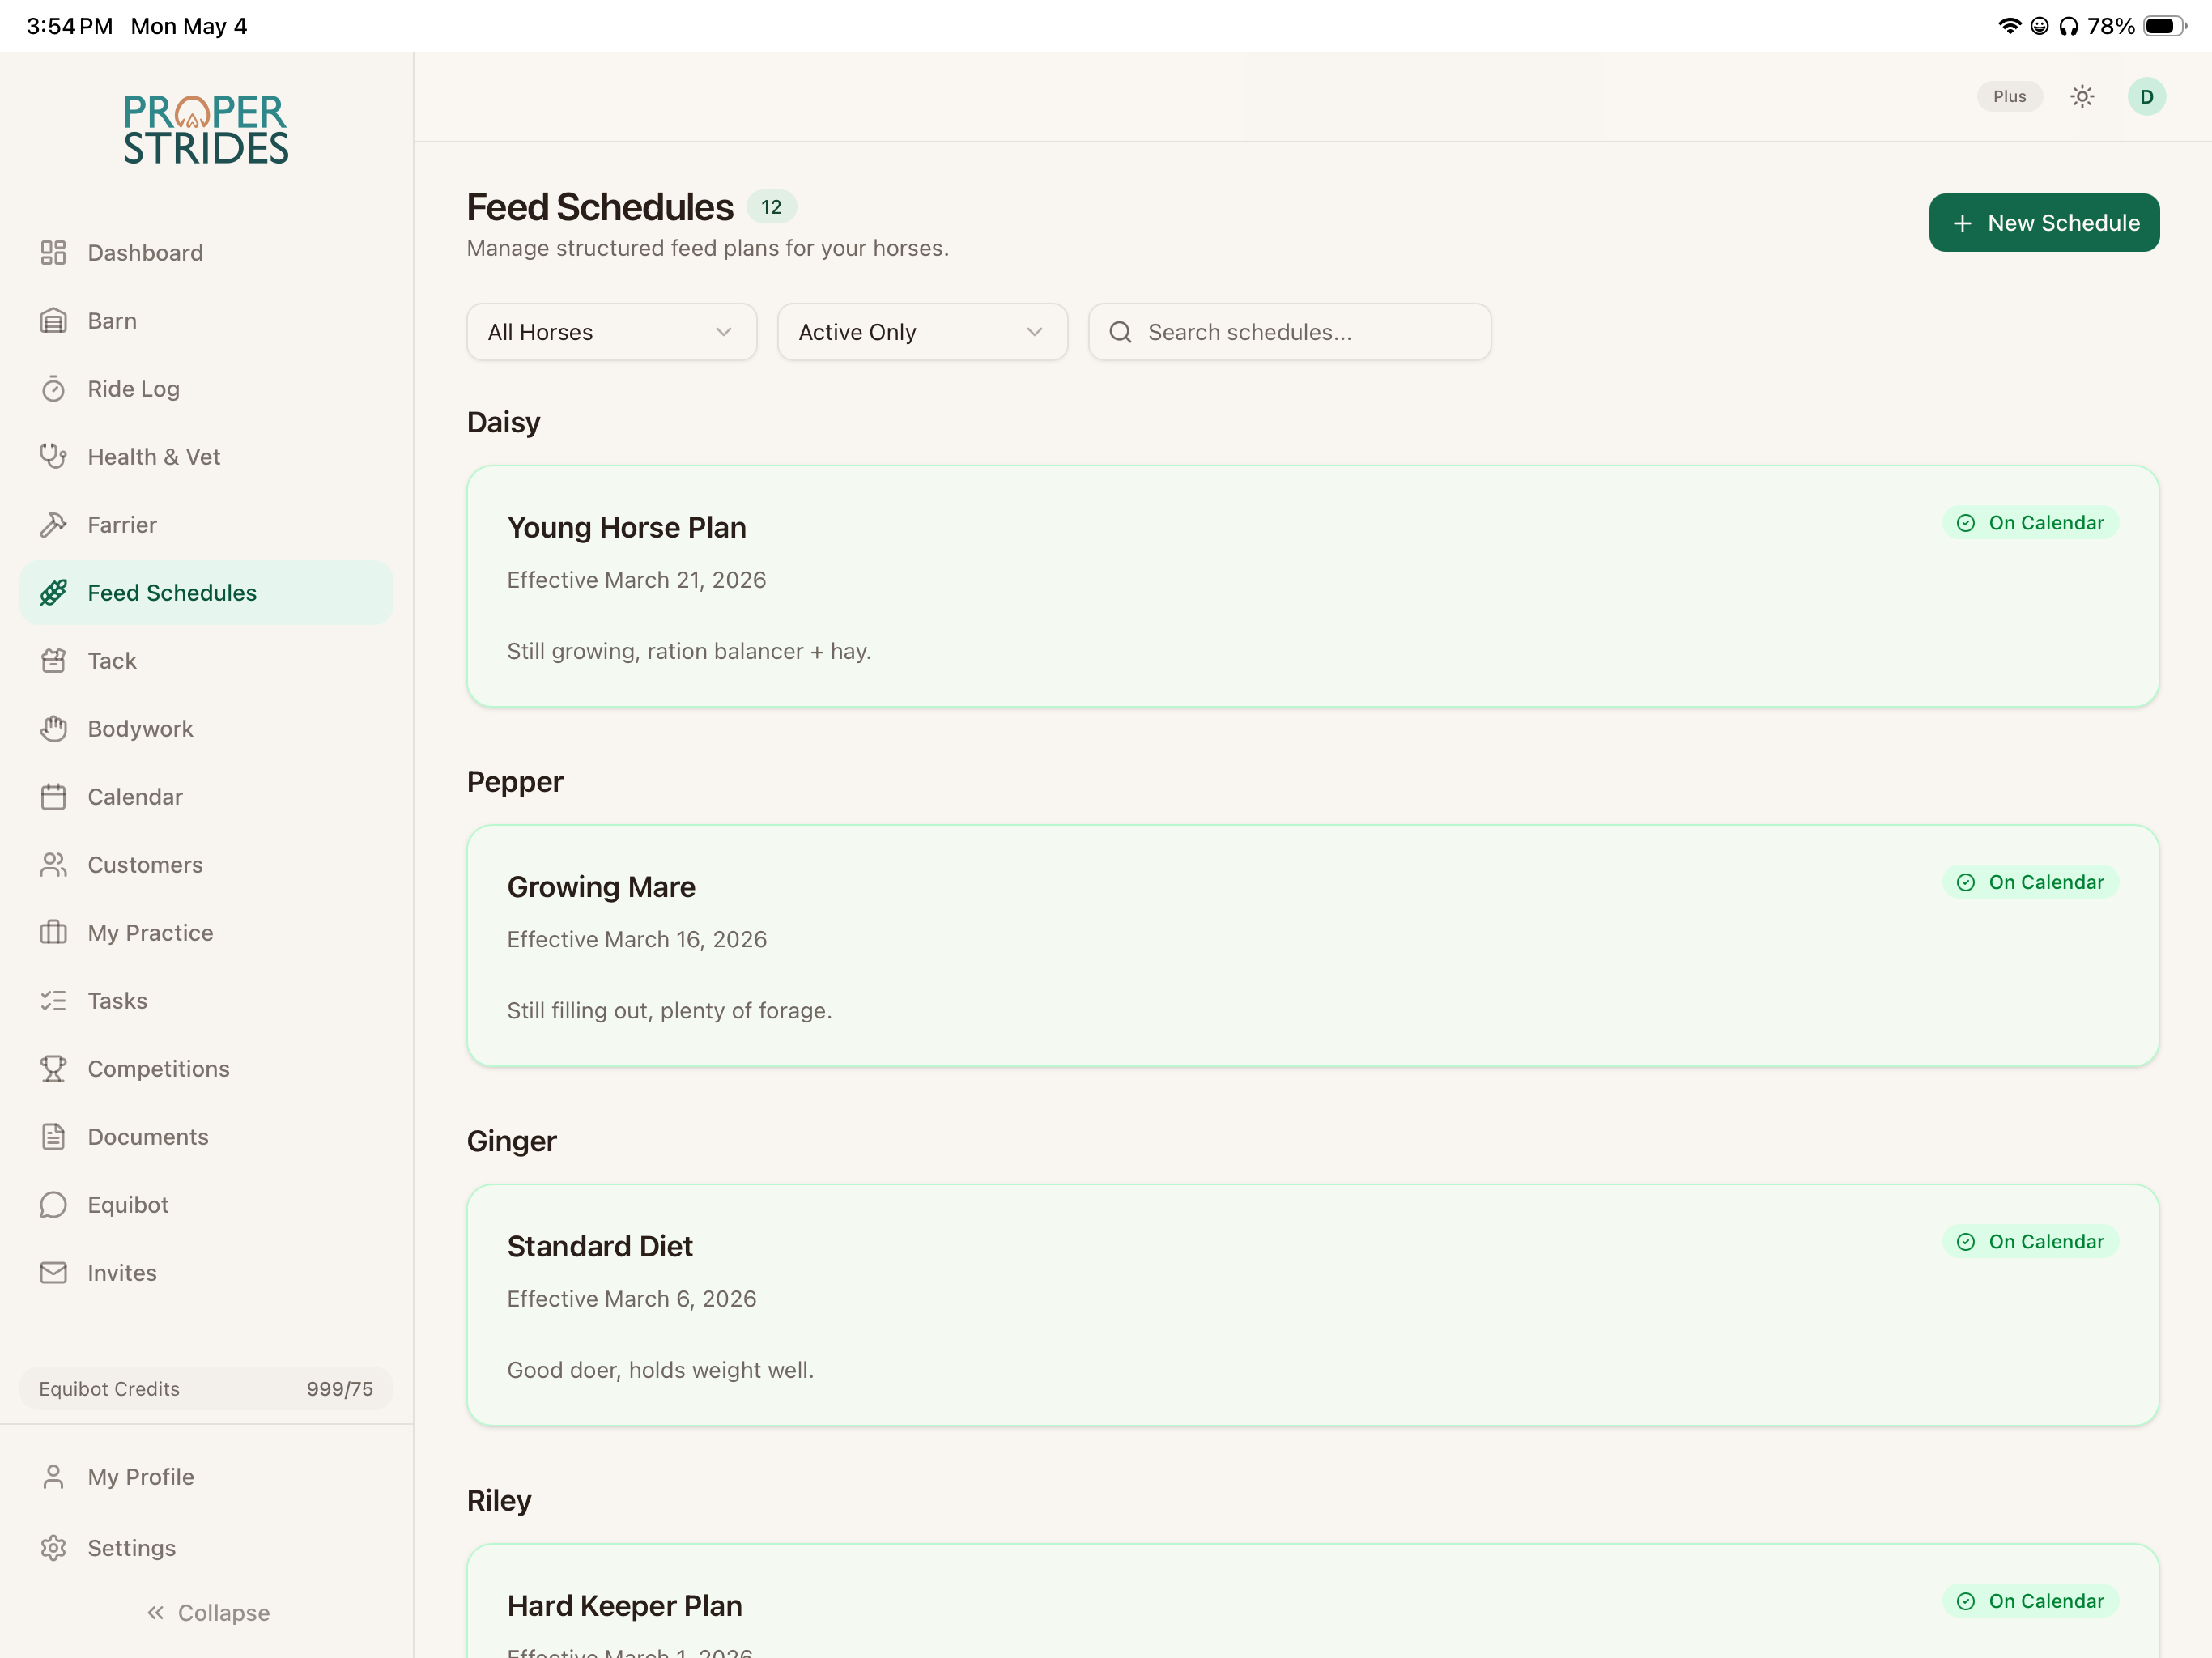Click "Effective March 6, 2026" text
The image size is (2212, 1658).
click(632, 1299)
